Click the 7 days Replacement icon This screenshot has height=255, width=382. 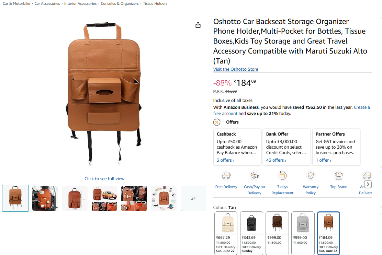point(283,176)
